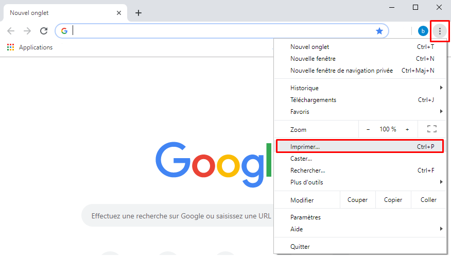Click the 100 % zoom value
The width and height of the screenshot is (451, 256).
click(x=388, y=129)
